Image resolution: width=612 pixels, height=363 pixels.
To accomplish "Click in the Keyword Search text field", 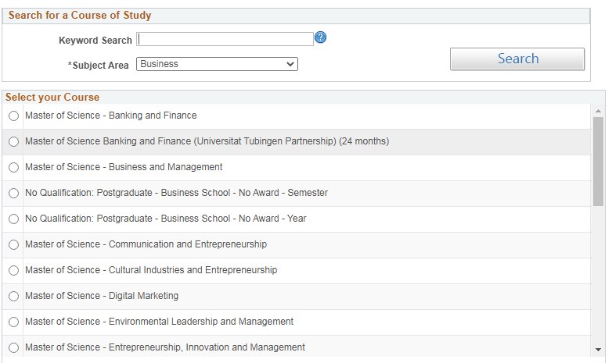I will 225,39.
